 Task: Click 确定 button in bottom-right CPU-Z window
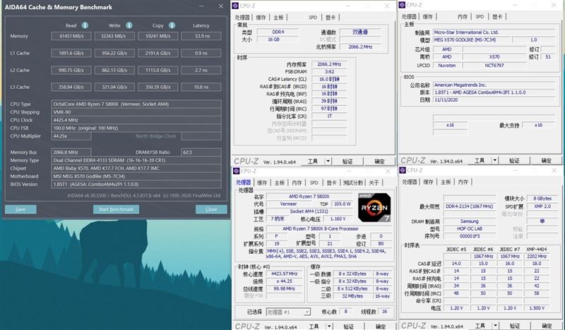[x=547, y=326]
